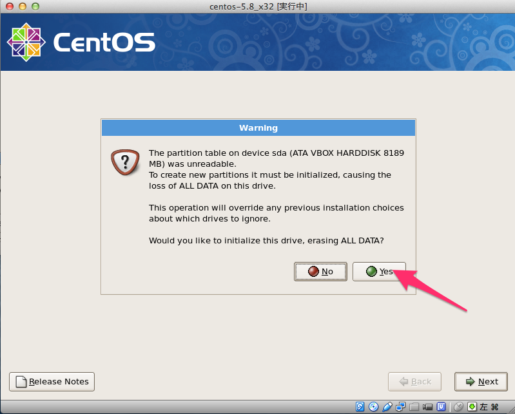Click the green arrow keyboard capture indicator
Screen dimensions: 515x414
coord(472,407)
